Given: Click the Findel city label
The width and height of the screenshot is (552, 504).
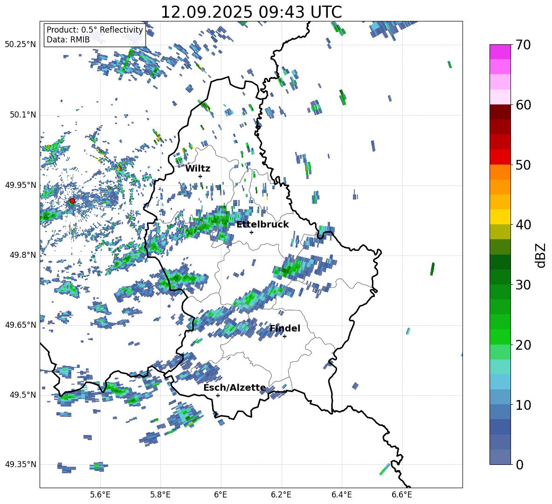Looking at the screenshot, I should 285,328.
